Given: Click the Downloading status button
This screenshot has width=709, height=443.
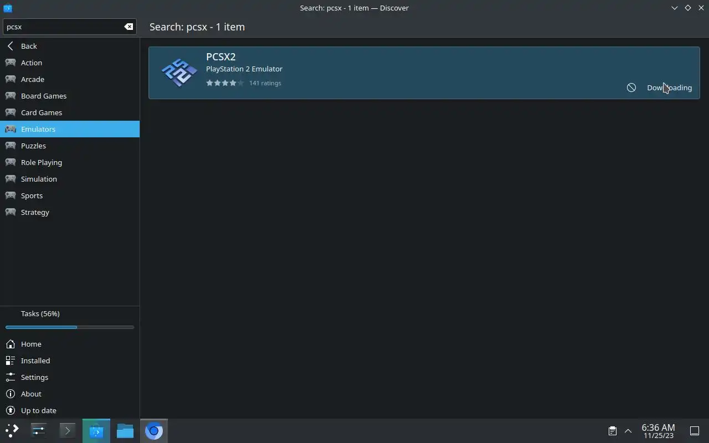Looking at the screenshot, I should click(669, 87).
